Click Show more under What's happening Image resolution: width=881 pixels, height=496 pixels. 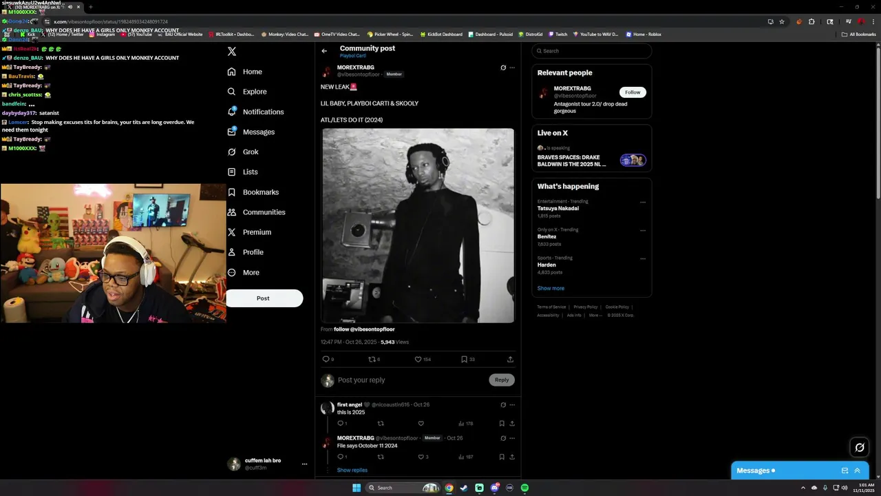tap(551, 288)
